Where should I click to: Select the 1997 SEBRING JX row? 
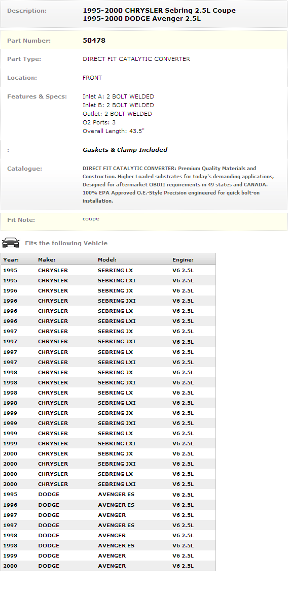(108, 331)
